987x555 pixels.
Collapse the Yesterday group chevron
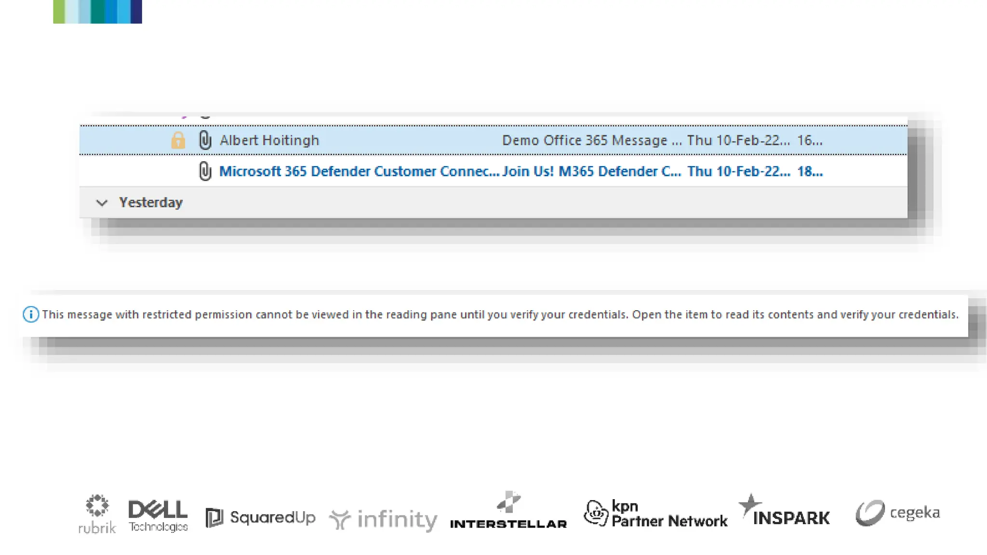click(102, 203)
